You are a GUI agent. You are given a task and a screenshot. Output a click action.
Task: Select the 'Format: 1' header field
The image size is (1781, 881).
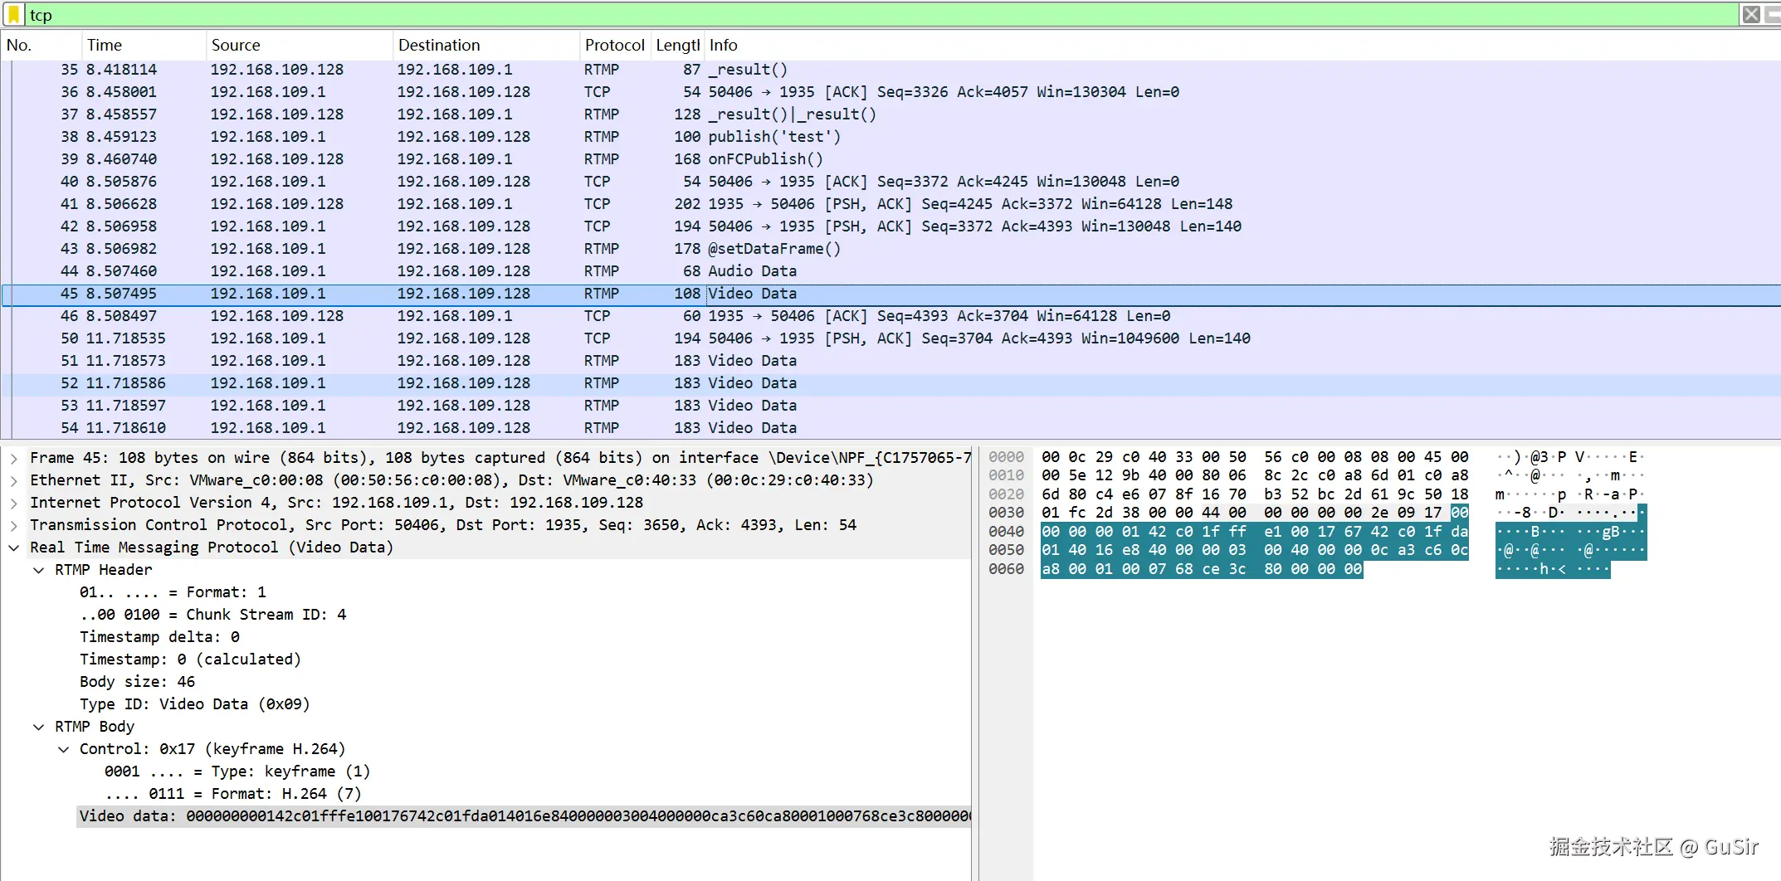(173, 592)
